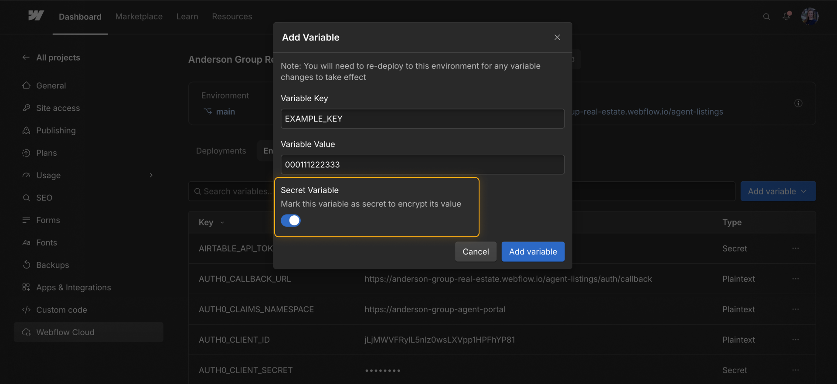Viewport: 837px width, 384px height.
Task: Click the Webflow Cloud icon in sidebar
Action: (27, 332)
